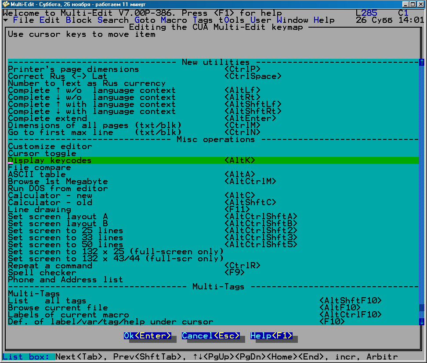The height and width of the screenshot is (363, 427).
Task: Click the Ok<Enter> button
Action: click(x=148, y=336)
